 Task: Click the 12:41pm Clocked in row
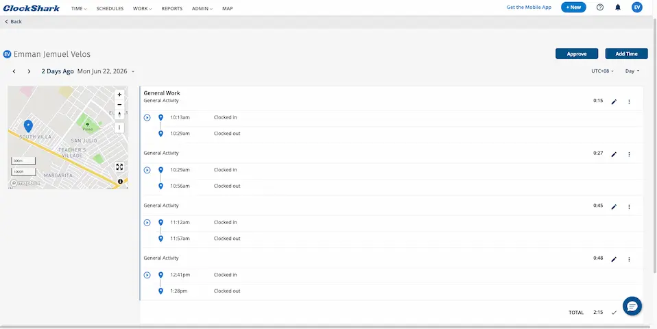(x=392, y=275)
